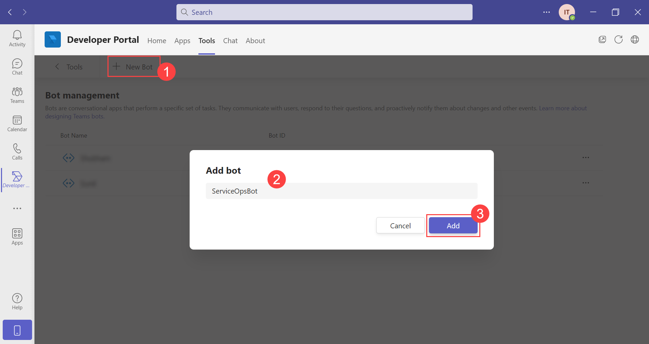
Task: Open the overflow menu on the first bot row
Action: point(586,157)
